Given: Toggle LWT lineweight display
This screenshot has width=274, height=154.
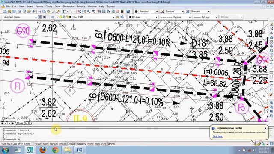Looking at the screenshot, I should 104,144.
